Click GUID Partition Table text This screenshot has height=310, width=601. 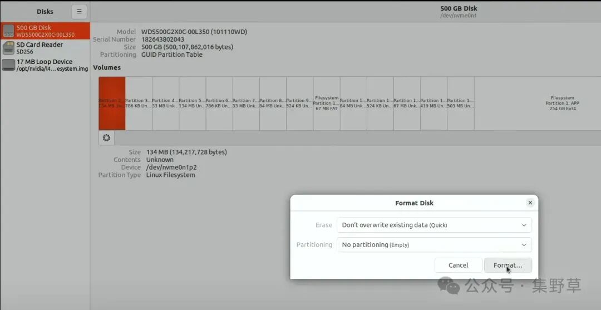[172, 55]
